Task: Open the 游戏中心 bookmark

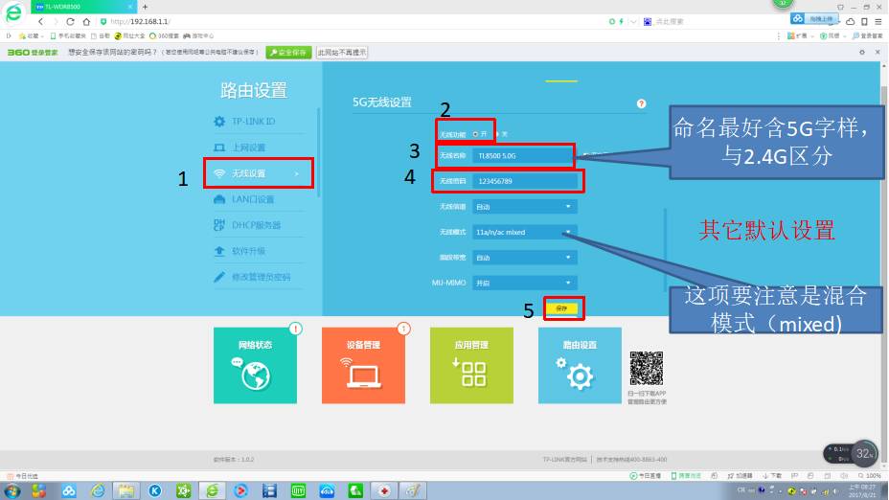Action: point(198,36)
